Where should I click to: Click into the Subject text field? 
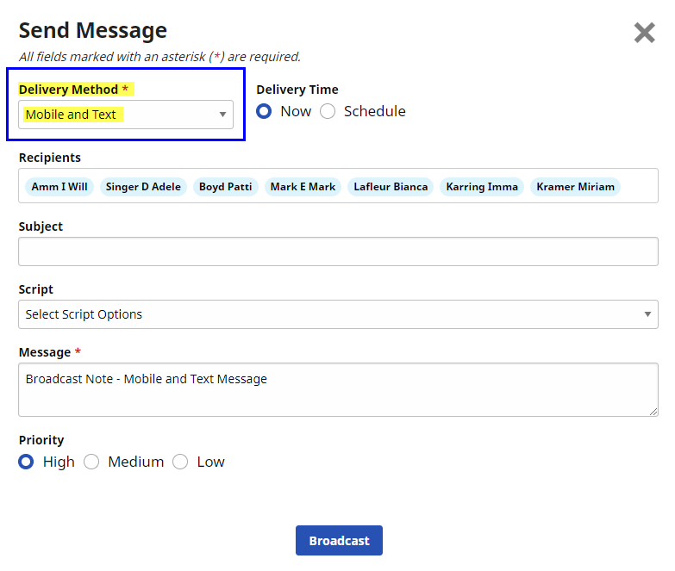338,251
